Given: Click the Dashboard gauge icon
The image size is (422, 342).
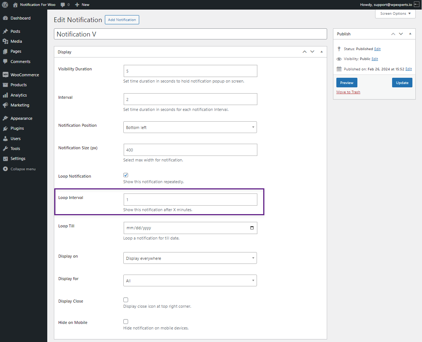Looking at the screenshot, I should point(6,18).
